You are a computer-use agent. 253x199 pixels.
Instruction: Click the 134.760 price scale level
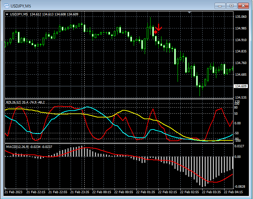(240, 63)
